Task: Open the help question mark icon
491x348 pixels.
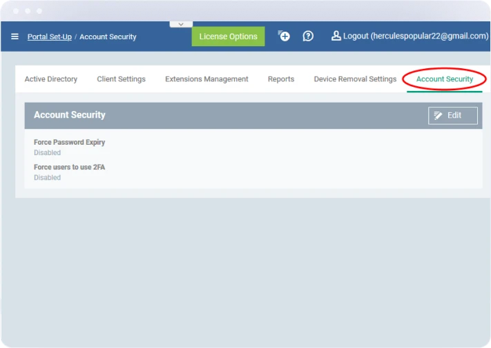Action: tap(308, 37)
